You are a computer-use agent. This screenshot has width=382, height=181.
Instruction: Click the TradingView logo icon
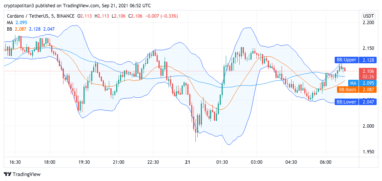pos(8,174)
